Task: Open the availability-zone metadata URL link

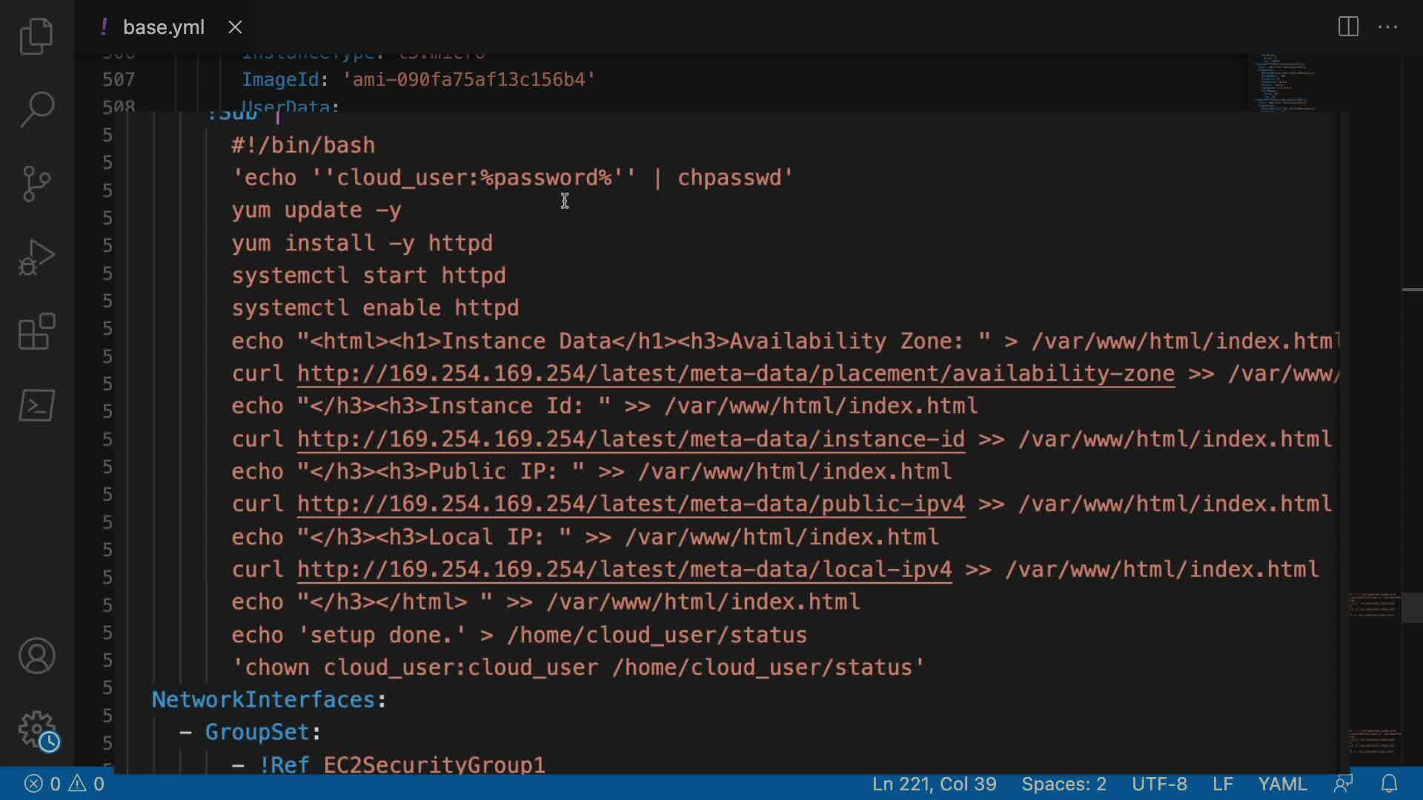Action: tap(735, 373)
